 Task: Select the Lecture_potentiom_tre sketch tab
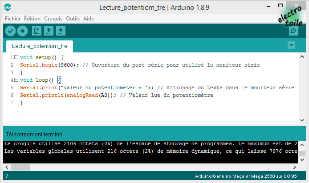point(40,46)
